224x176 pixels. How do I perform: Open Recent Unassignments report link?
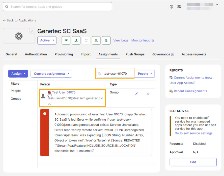pyautogui.click(x=190, y=91)
